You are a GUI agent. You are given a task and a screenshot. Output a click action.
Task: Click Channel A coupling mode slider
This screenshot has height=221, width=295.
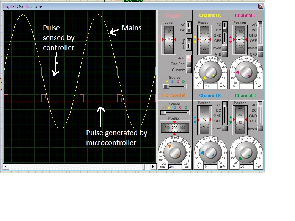pyautogui.click(x=224, y=33)
